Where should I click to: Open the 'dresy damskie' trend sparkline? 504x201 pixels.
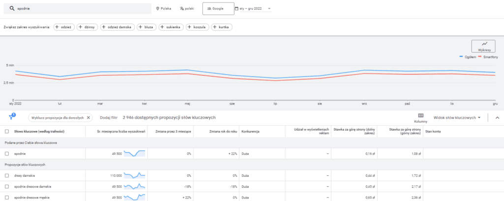[134, 175]
